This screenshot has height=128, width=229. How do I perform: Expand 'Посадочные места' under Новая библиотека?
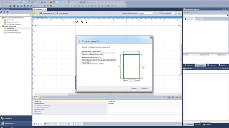(x=3, y=31)
